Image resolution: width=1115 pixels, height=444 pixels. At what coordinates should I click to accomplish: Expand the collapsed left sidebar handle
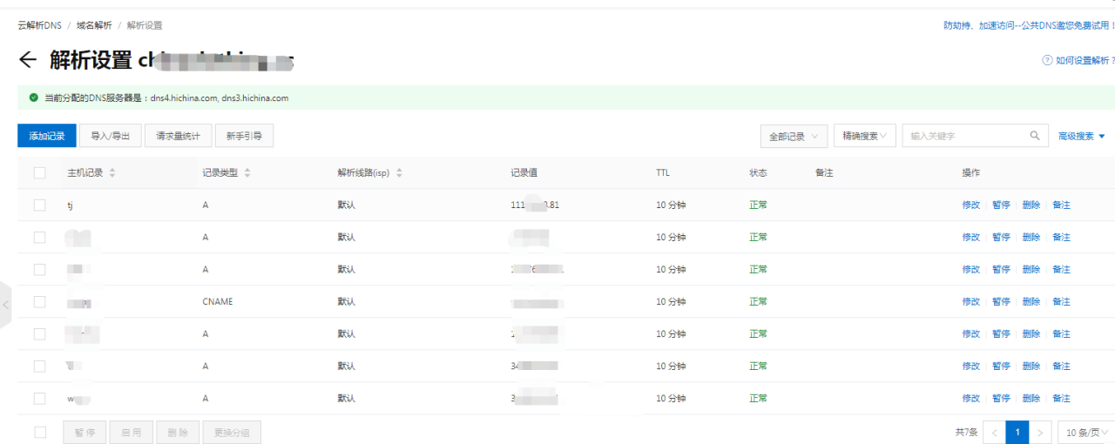(5, 305)
